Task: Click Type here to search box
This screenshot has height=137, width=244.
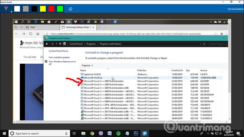Action: point(39,133)
